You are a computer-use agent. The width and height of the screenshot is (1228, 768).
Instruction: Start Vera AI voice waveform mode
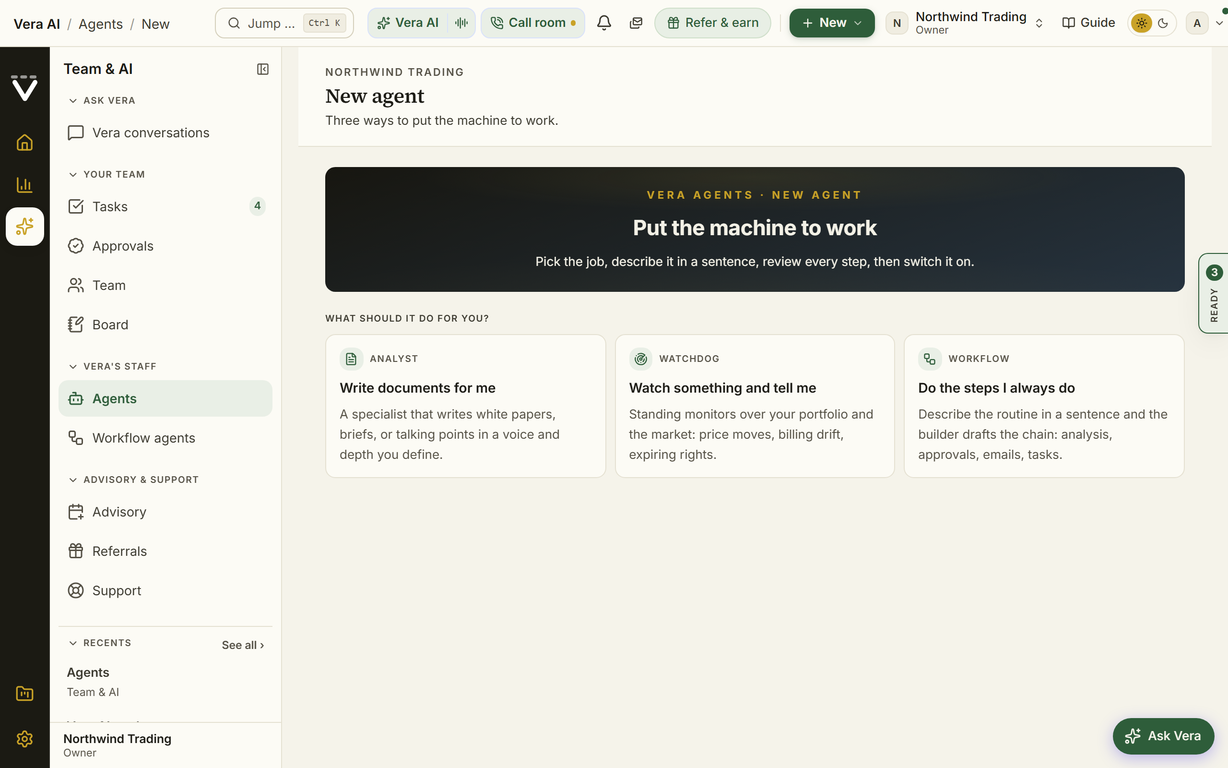[x=461, y=23]
